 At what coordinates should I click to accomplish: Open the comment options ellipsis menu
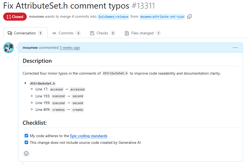[x=235, y=47]
